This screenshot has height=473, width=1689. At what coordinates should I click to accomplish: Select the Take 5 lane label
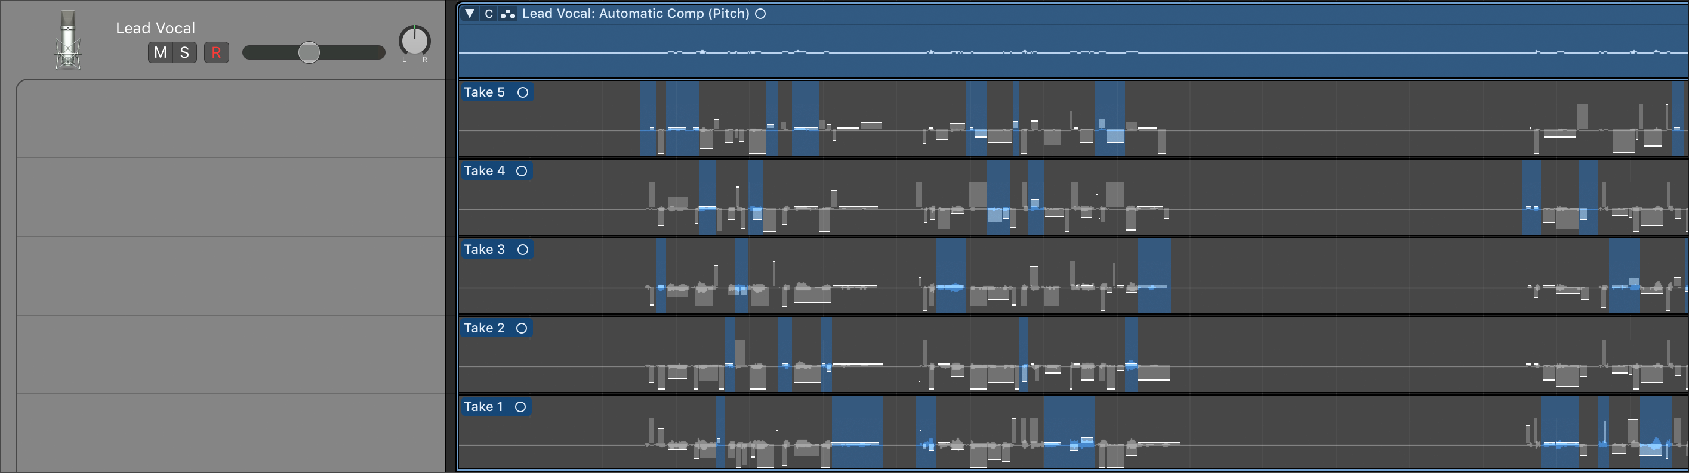pos(485,92)
